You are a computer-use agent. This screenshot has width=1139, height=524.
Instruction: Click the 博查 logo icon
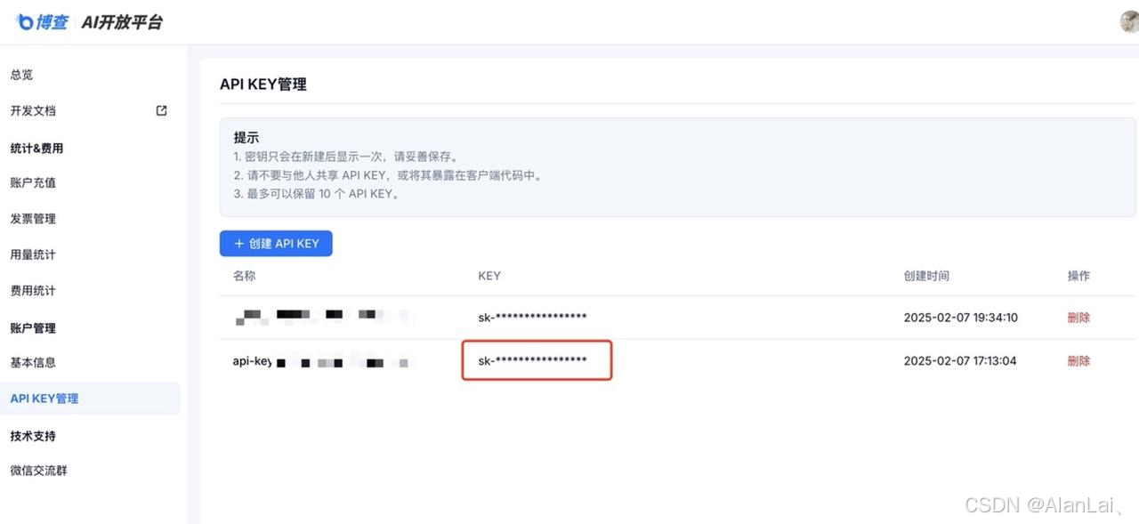(26, 21)
